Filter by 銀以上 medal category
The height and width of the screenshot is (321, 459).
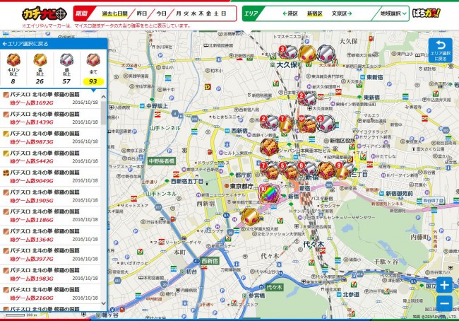click(x=66, y=68)
